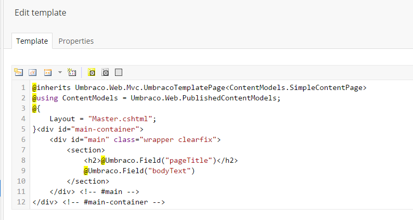Click the @using ContentModels line
Screen dimensions: 413x220
click(x=156, y=98)
